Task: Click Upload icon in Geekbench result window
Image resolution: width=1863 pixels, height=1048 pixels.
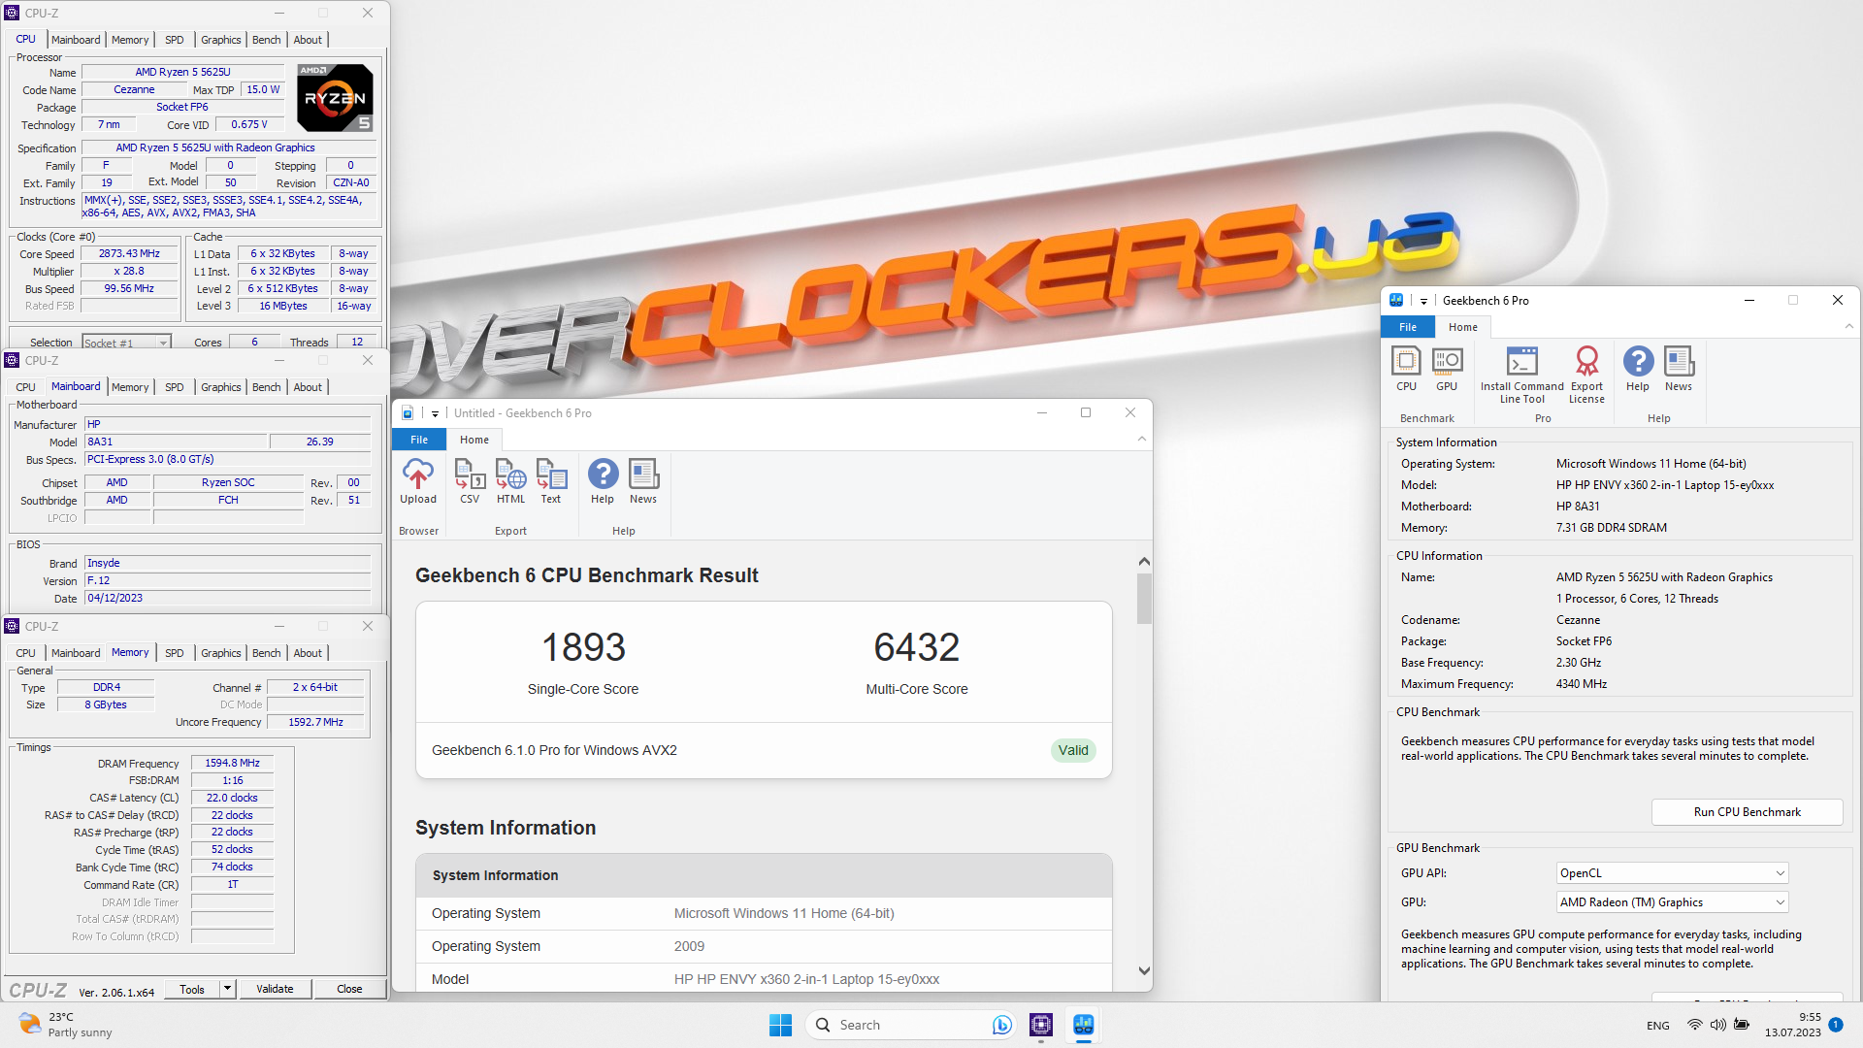Action: pos(418,481)
